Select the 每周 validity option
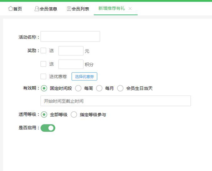 78,88
